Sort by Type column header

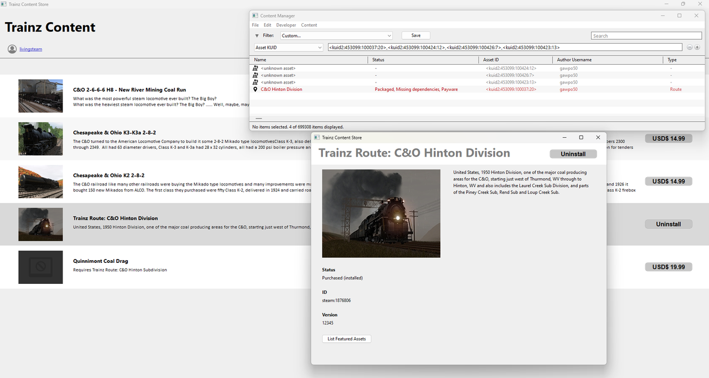684,60
